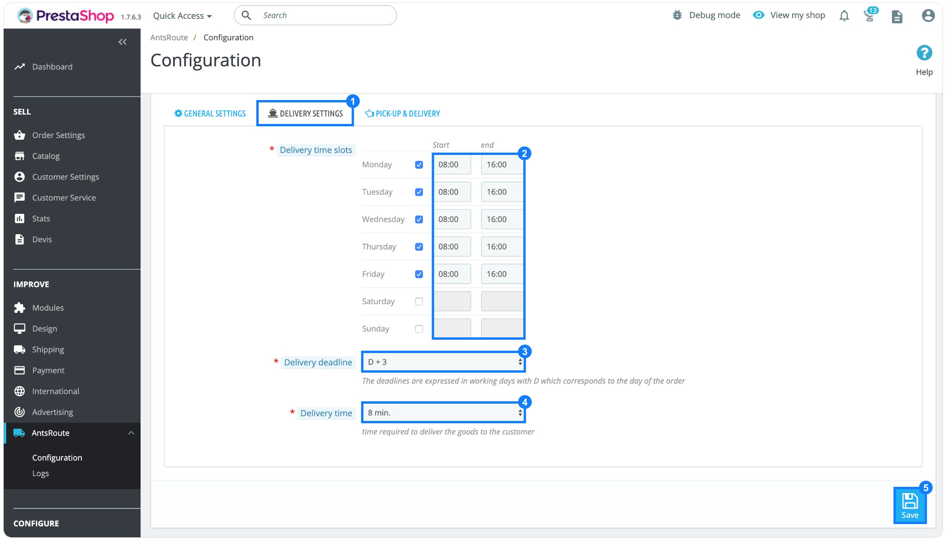This screenshot has height=539, width=946.
Task: Uncheck the Friday delivery checkbox
Action: [419, 274]
